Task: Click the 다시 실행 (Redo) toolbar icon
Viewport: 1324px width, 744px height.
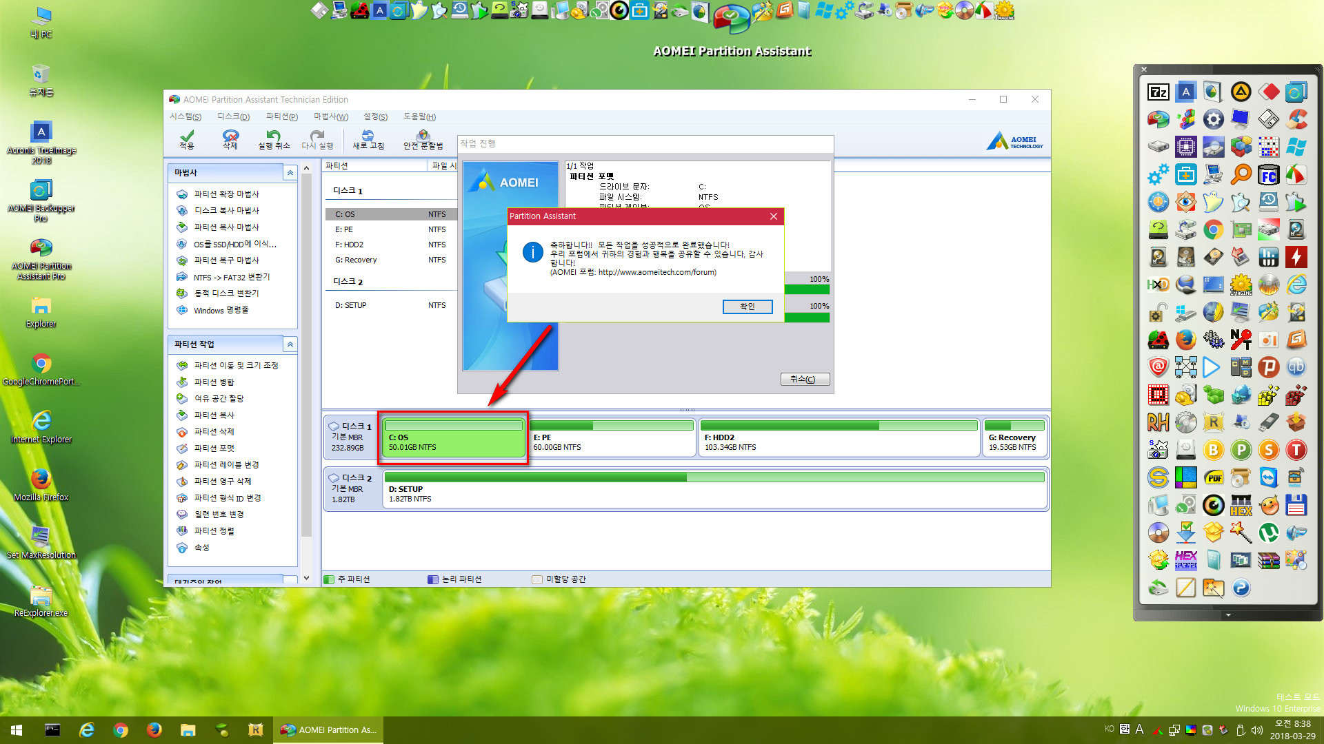Action: pyautogui.click(x=317, y=139)
